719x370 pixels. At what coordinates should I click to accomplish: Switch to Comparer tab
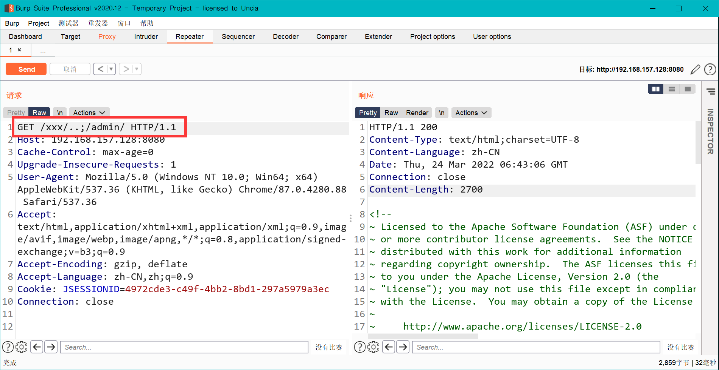pyautogui.click(x=331, y=37)
